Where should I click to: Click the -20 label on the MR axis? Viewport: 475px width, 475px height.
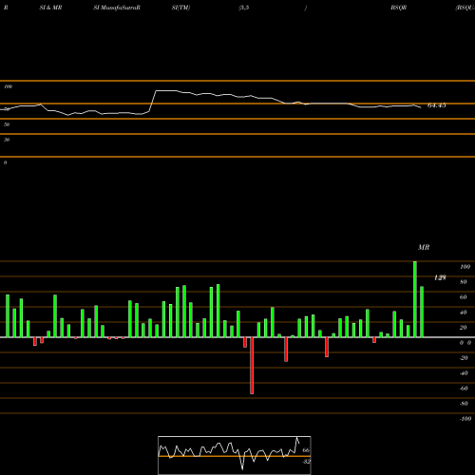click(464, 358)
